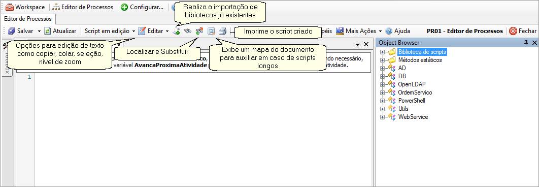Pin the Object Browser panel
The height and width of the screenshot is (187, 539).
pyautogui.click(x=526, y=43)
